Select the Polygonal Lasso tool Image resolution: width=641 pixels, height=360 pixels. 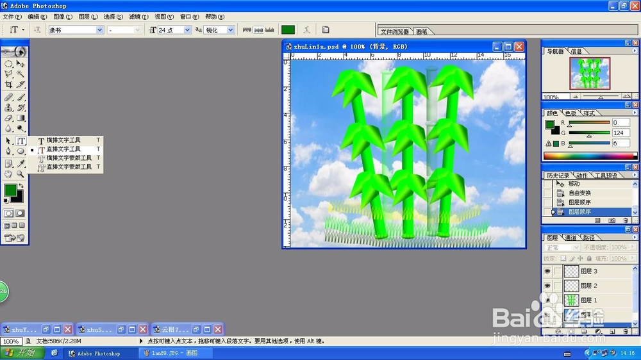tap(8, 74)
